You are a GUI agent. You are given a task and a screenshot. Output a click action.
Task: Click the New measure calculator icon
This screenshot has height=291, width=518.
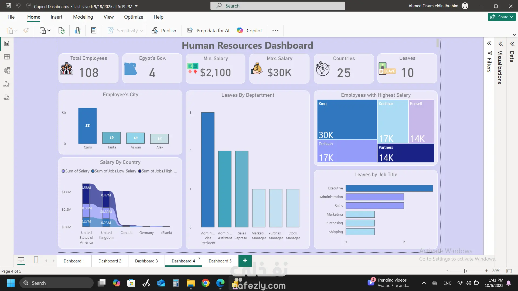tap(94, 30)
